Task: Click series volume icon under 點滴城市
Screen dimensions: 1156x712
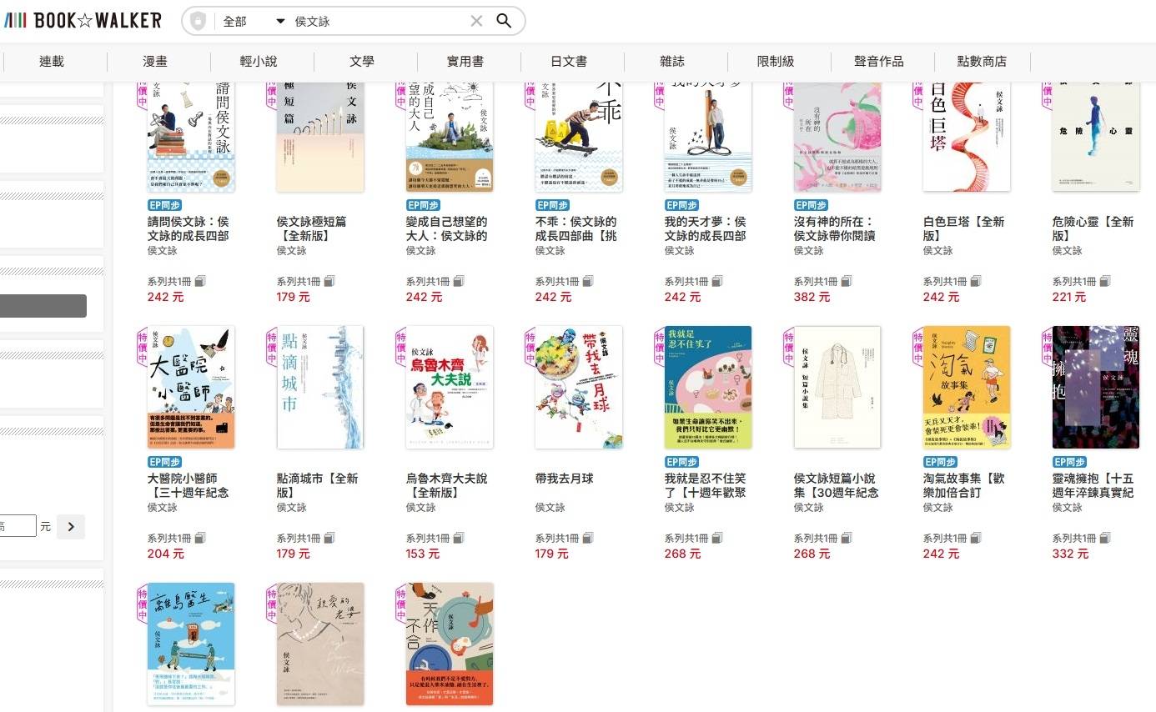Action: tap(329, 539)
